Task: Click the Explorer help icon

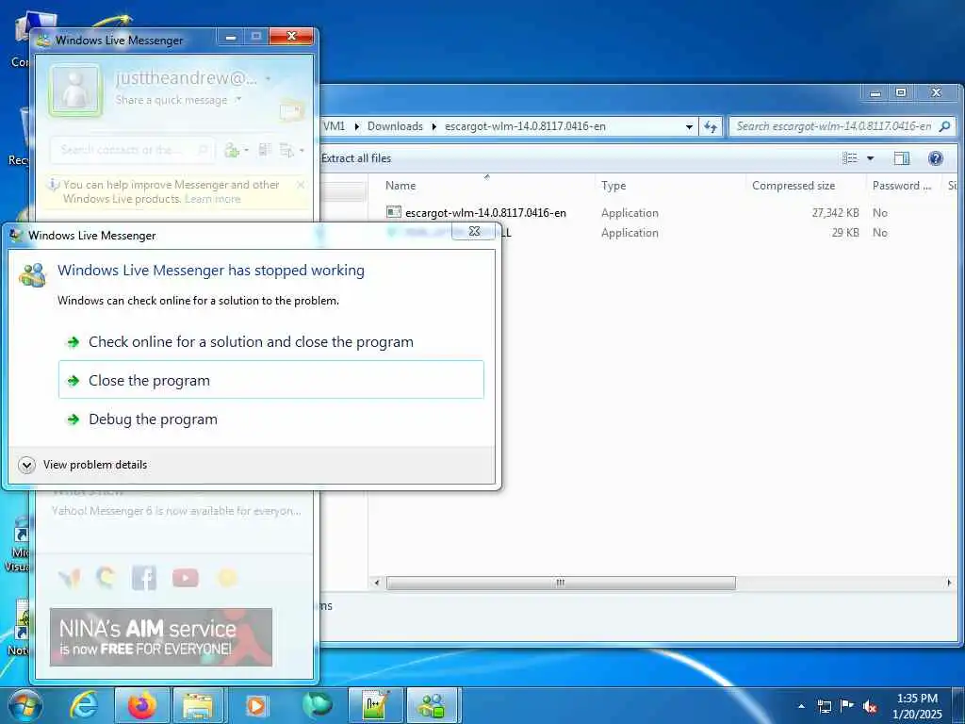Action: [936, 158]
